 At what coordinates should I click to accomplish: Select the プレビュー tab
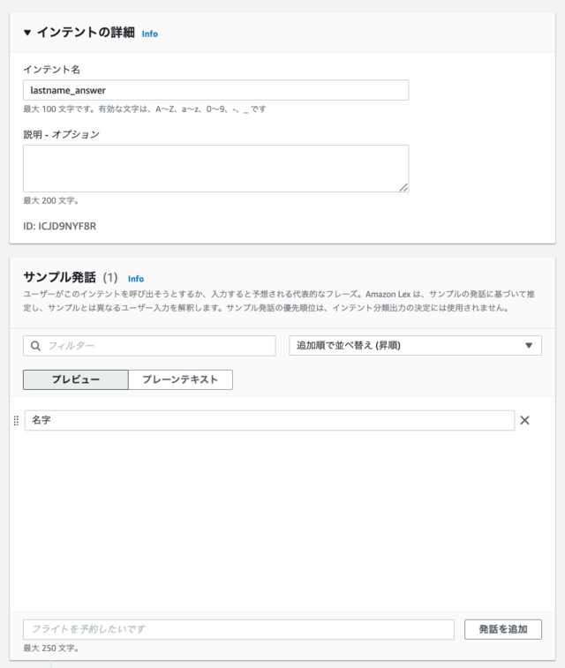pos(76,379)
